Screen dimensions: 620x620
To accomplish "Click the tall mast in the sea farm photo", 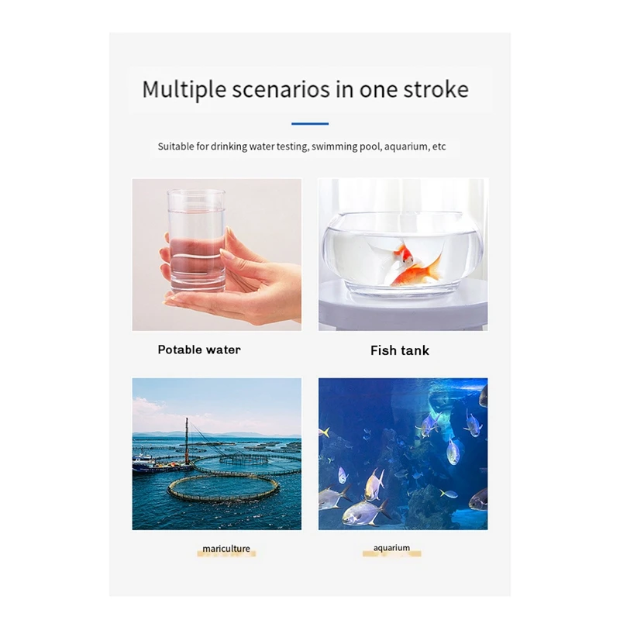I will tap(187, 441).
